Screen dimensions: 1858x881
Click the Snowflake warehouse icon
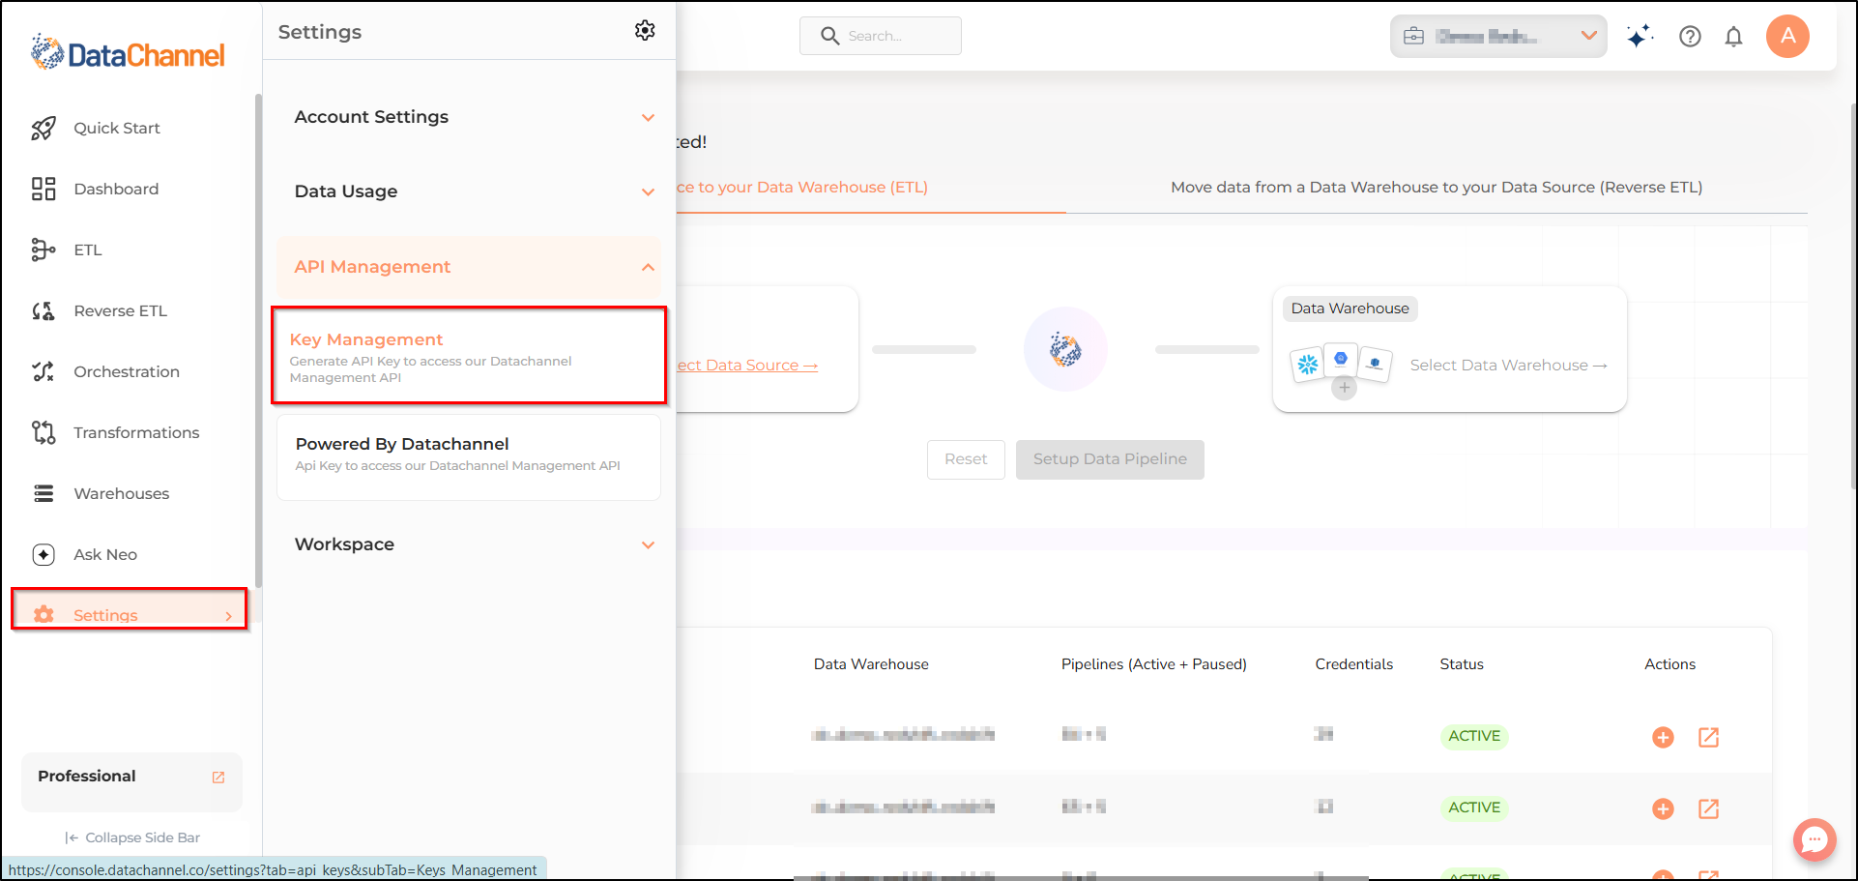click(x=1307, y=365)
